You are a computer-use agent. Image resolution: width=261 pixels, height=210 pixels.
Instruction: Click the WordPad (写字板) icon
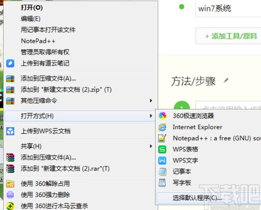click(x=162, y=183)
